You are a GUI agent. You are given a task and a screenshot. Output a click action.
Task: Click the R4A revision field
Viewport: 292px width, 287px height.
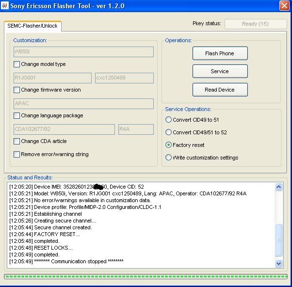tap(136, 129)
